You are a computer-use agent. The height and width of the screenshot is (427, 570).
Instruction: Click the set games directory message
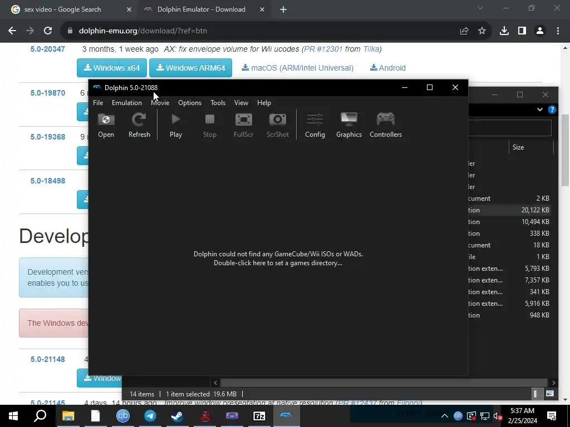278,259
